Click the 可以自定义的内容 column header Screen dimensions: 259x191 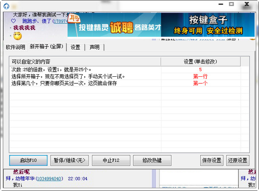click(85, 62)
